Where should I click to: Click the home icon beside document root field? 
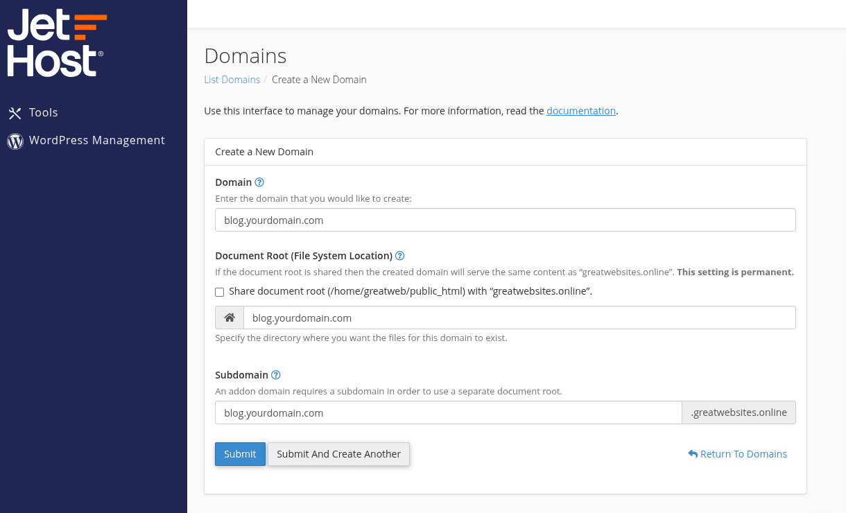point(230,318)
